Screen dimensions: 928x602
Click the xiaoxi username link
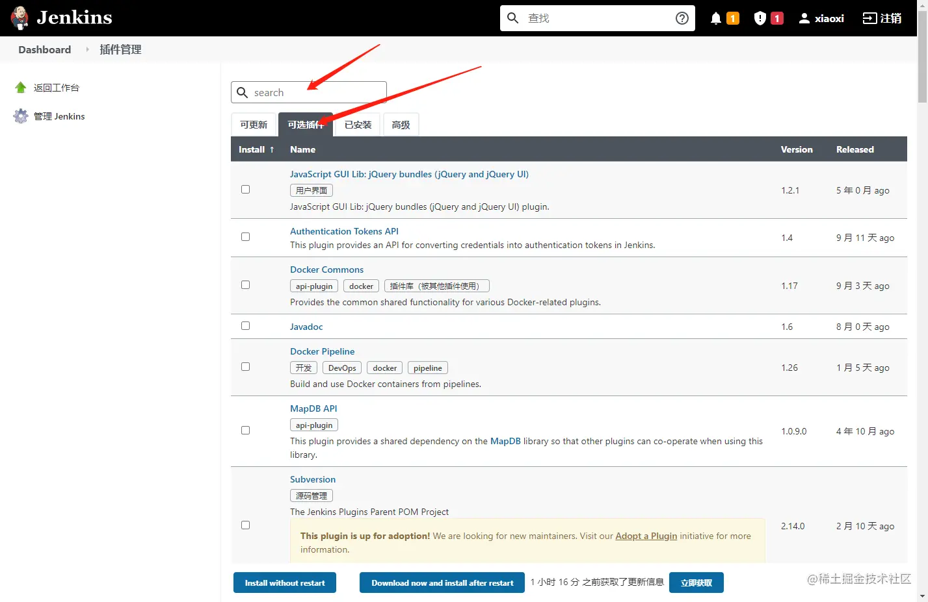pyautogui.click(x=829, y=18)
